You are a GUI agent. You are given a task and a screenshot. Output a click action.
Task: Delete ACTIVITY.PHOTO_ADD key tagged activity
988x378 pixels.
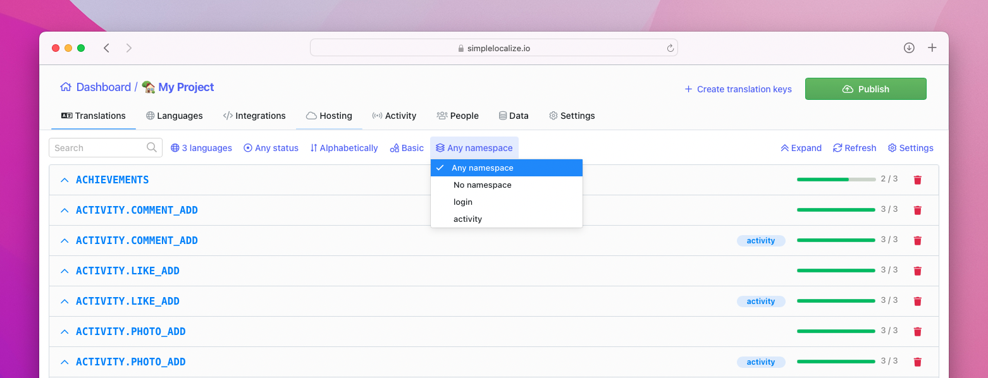tap(918, 362)
